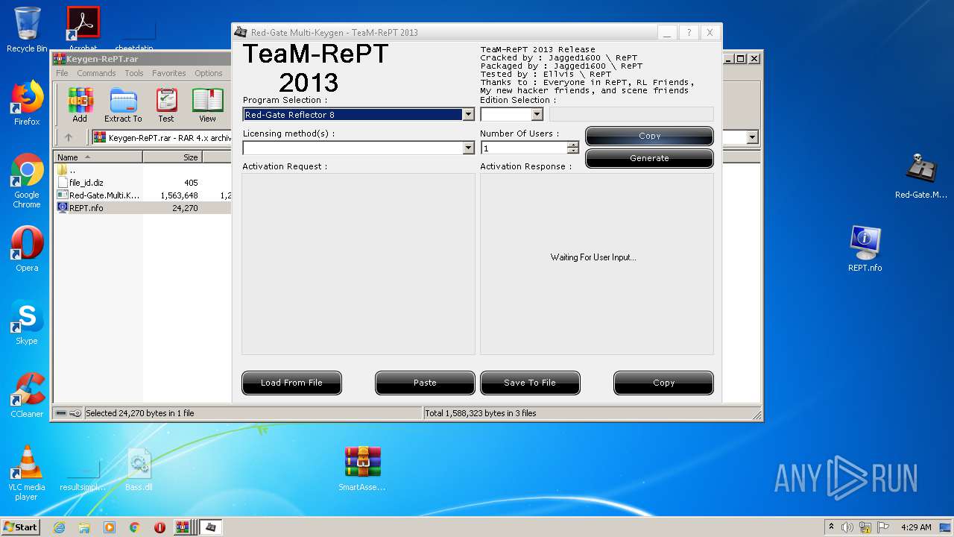Click in the Activation Response area
This screenshot has width=954, height=537.
[597, 264]
